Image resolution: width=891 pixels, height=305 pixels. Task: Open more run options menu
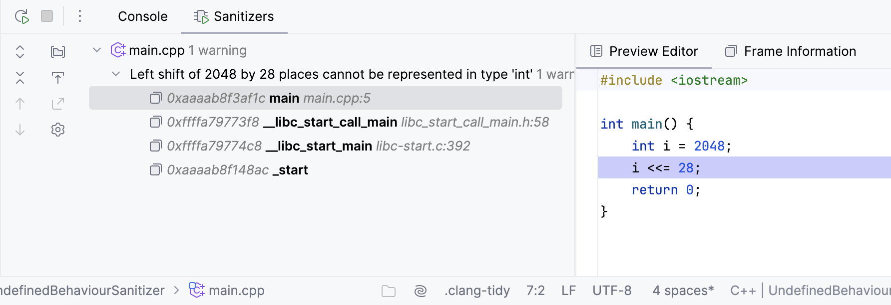(80, 16)
